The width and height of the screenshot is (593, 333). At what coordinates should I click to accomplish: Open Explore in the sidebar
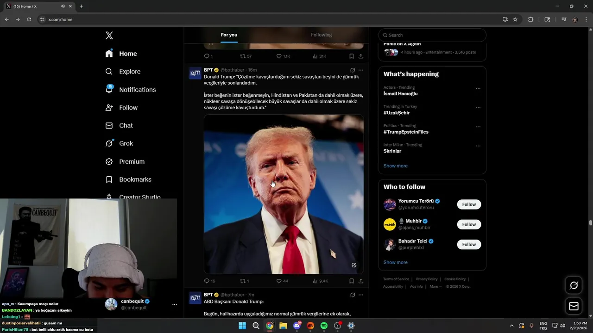pyautogui.click(x=123, y=72)
